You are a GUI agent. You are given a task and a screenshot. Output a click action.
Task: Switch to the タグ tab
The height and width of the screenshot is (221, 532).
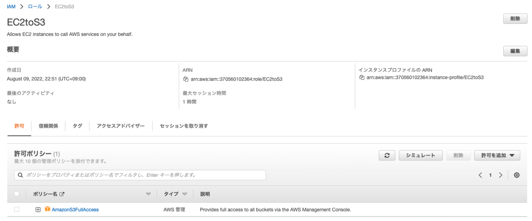tap(78, 126)
